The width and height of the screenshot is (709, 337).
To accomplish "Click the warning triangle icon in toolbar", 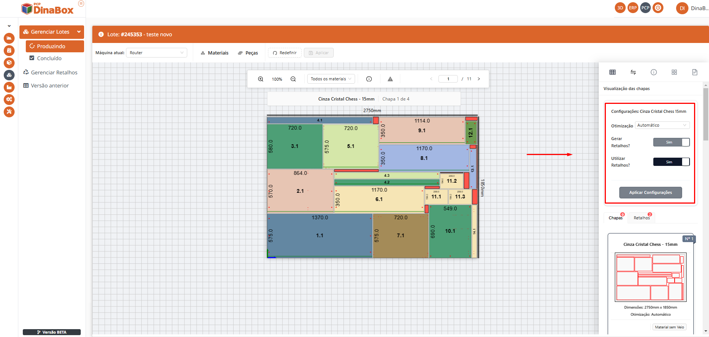I will point(390,79).
